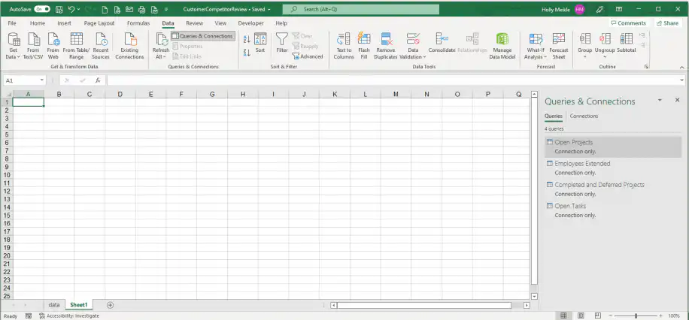Select the Open Projects query

coord(613,146)
